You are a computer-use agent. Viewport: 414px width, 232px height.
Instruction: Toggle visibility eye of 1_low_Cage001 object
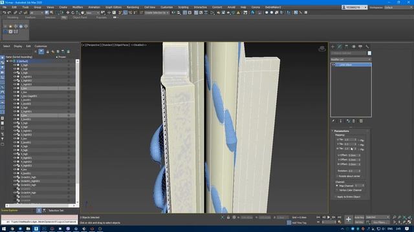[x=15, y=96]
